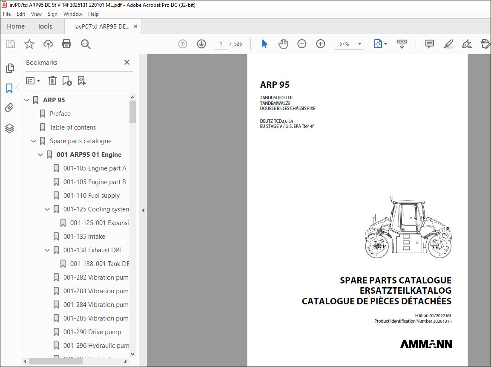Click bookmarks horizontal scrollbar left arrow
491x367 pixels.
[26, 361]
